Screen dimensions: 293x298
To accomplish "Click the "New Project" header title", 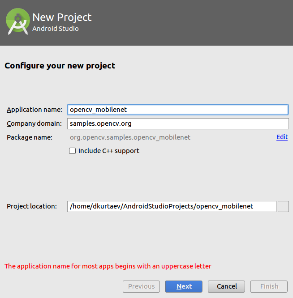I will [62, 17].
